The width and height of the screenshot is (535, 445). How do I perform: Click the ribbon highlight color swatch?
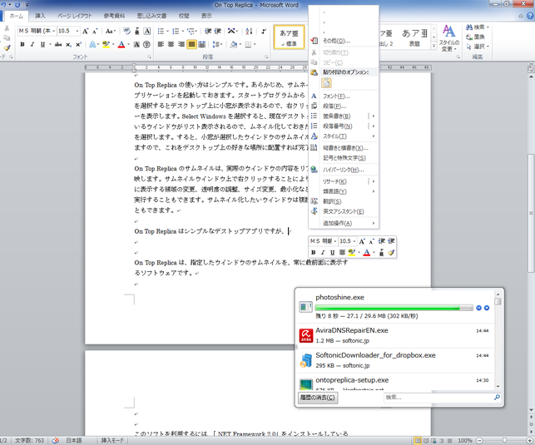[107, 44]
